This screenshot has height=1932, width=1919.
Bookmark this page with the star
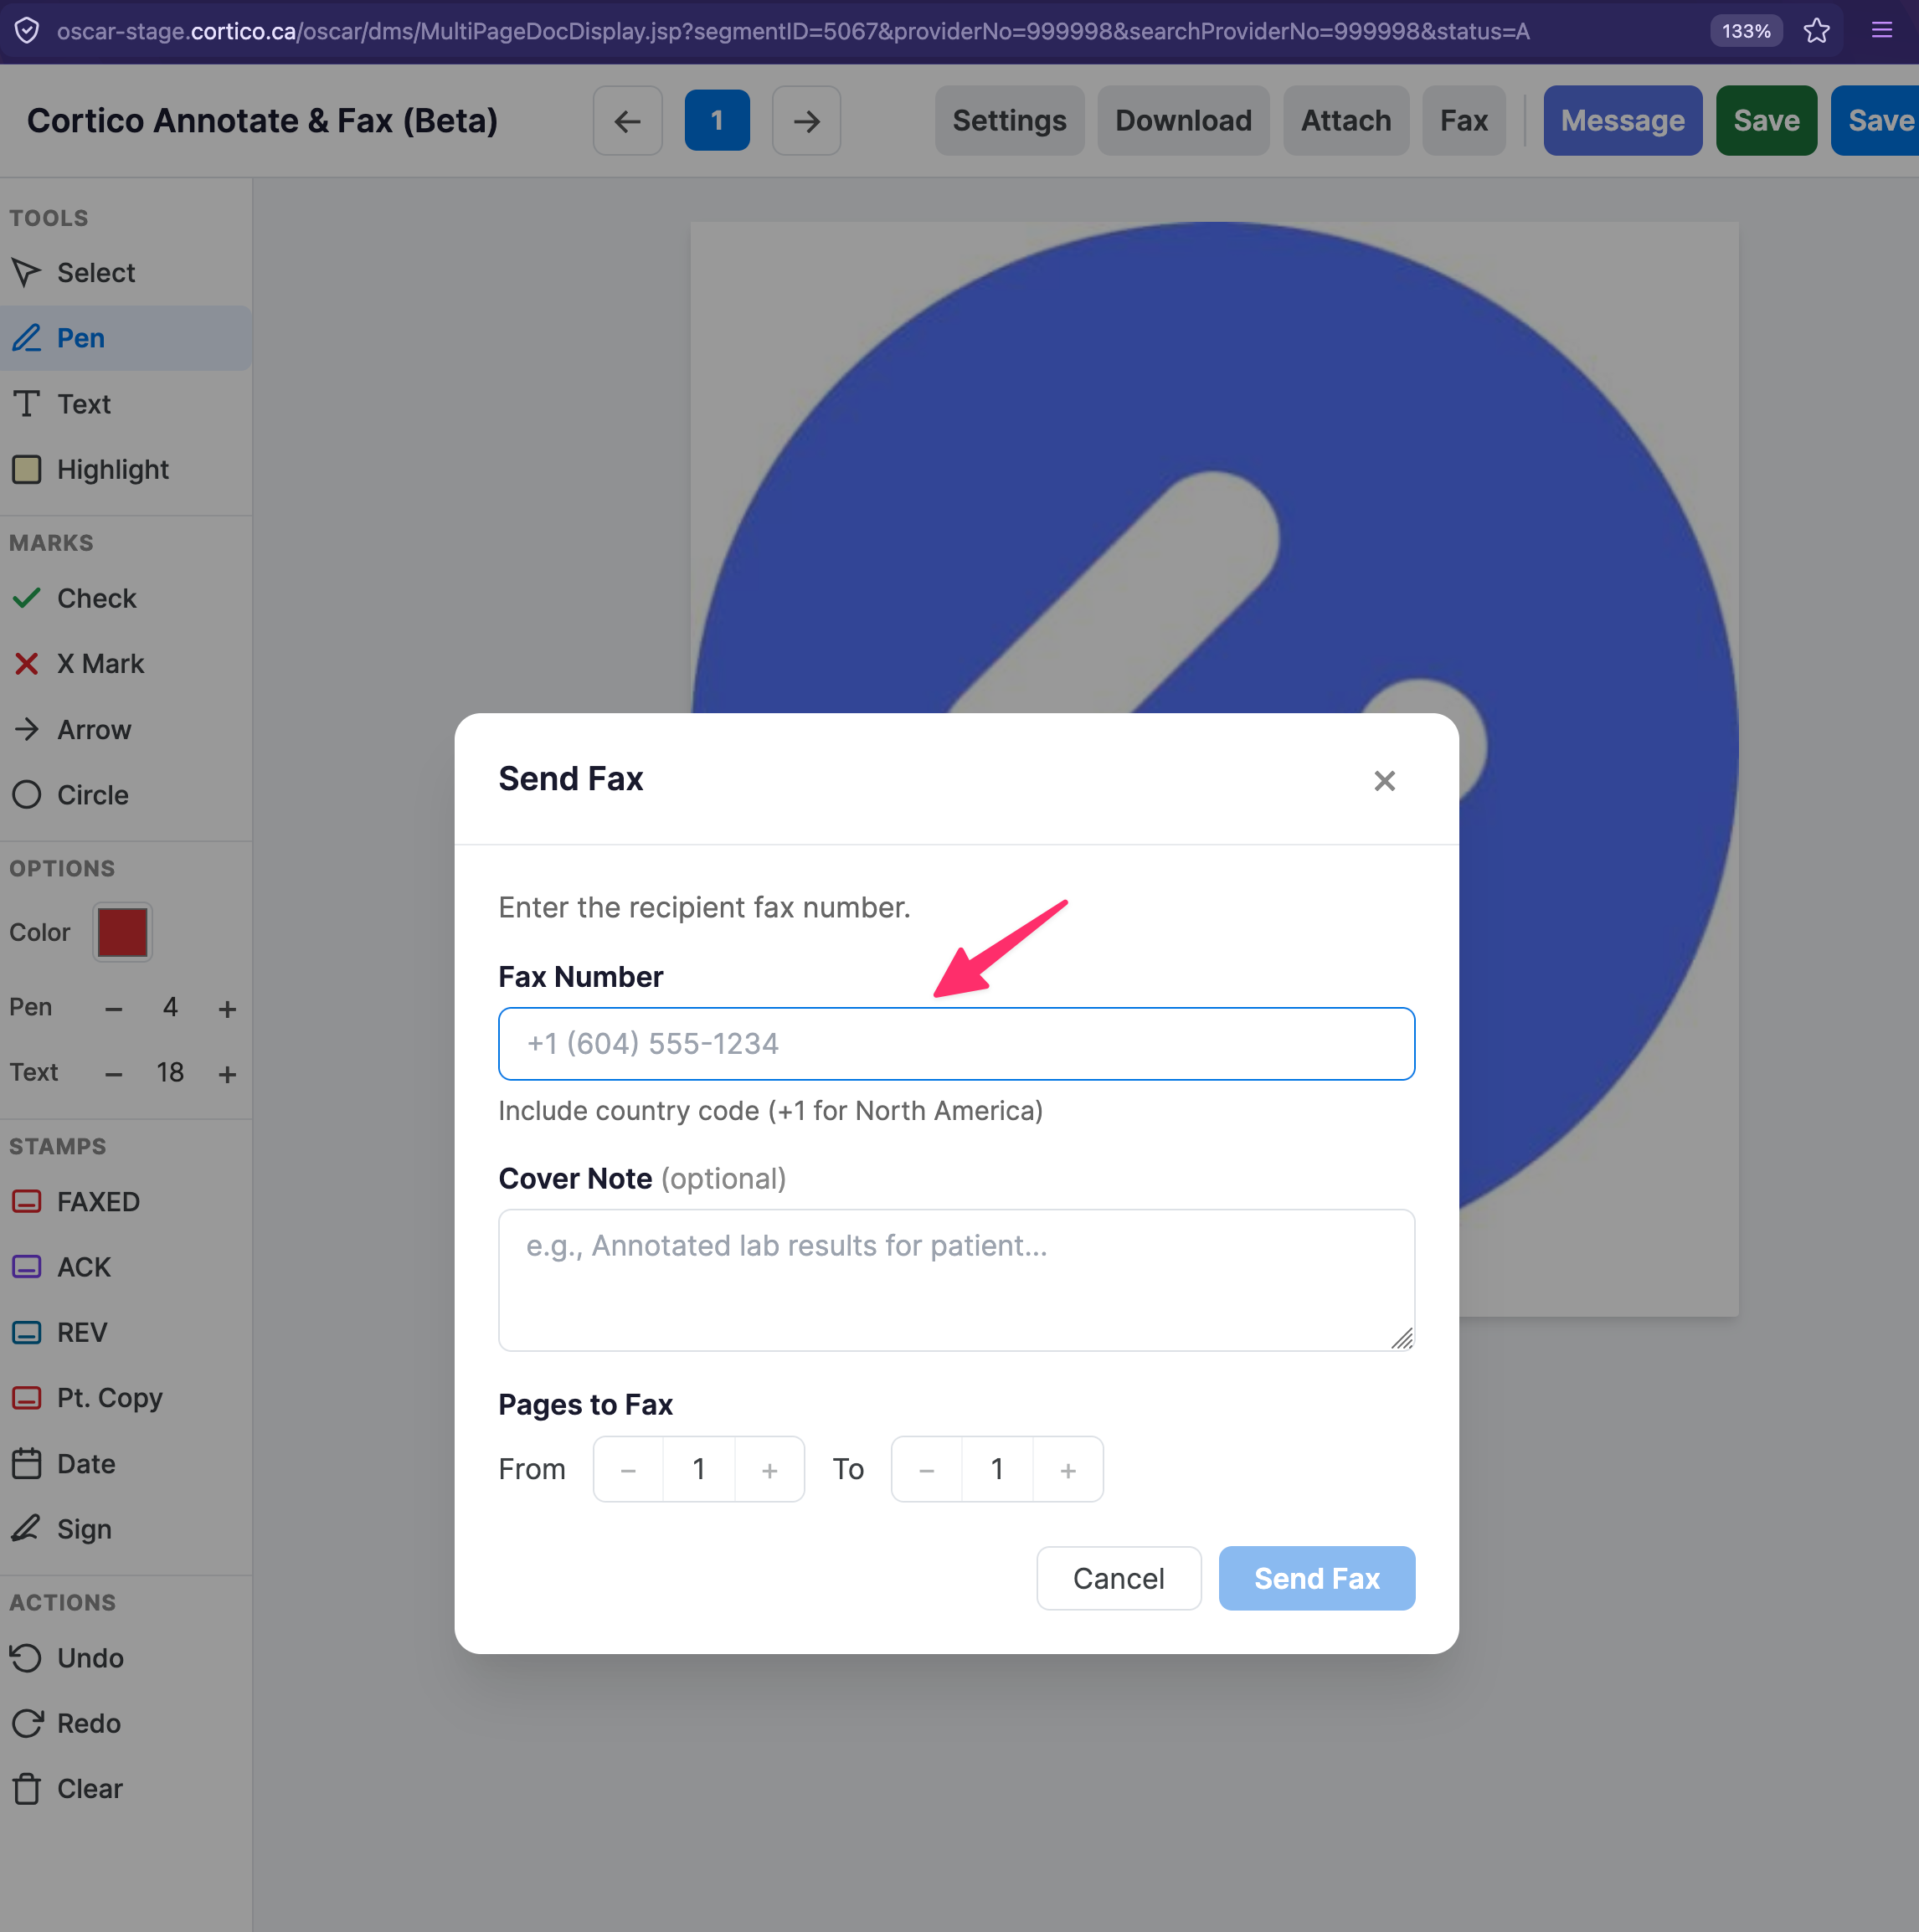(1816, 31)
